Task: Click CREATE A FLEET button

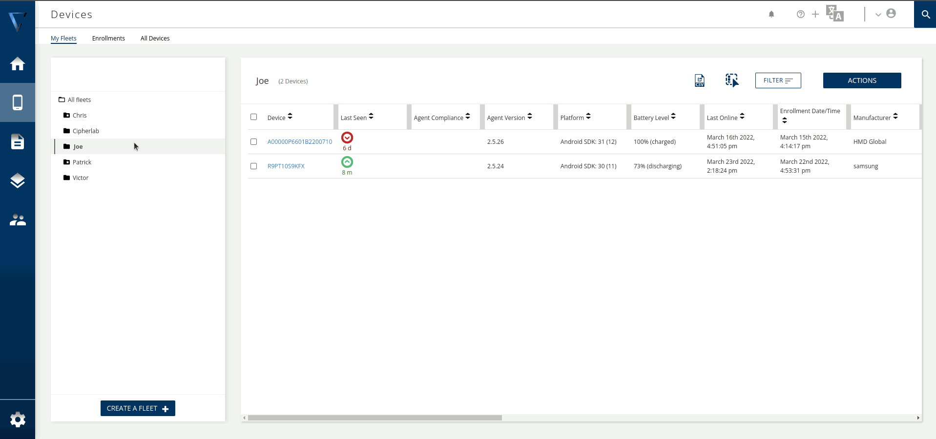Action: click(x=138, y=408)
